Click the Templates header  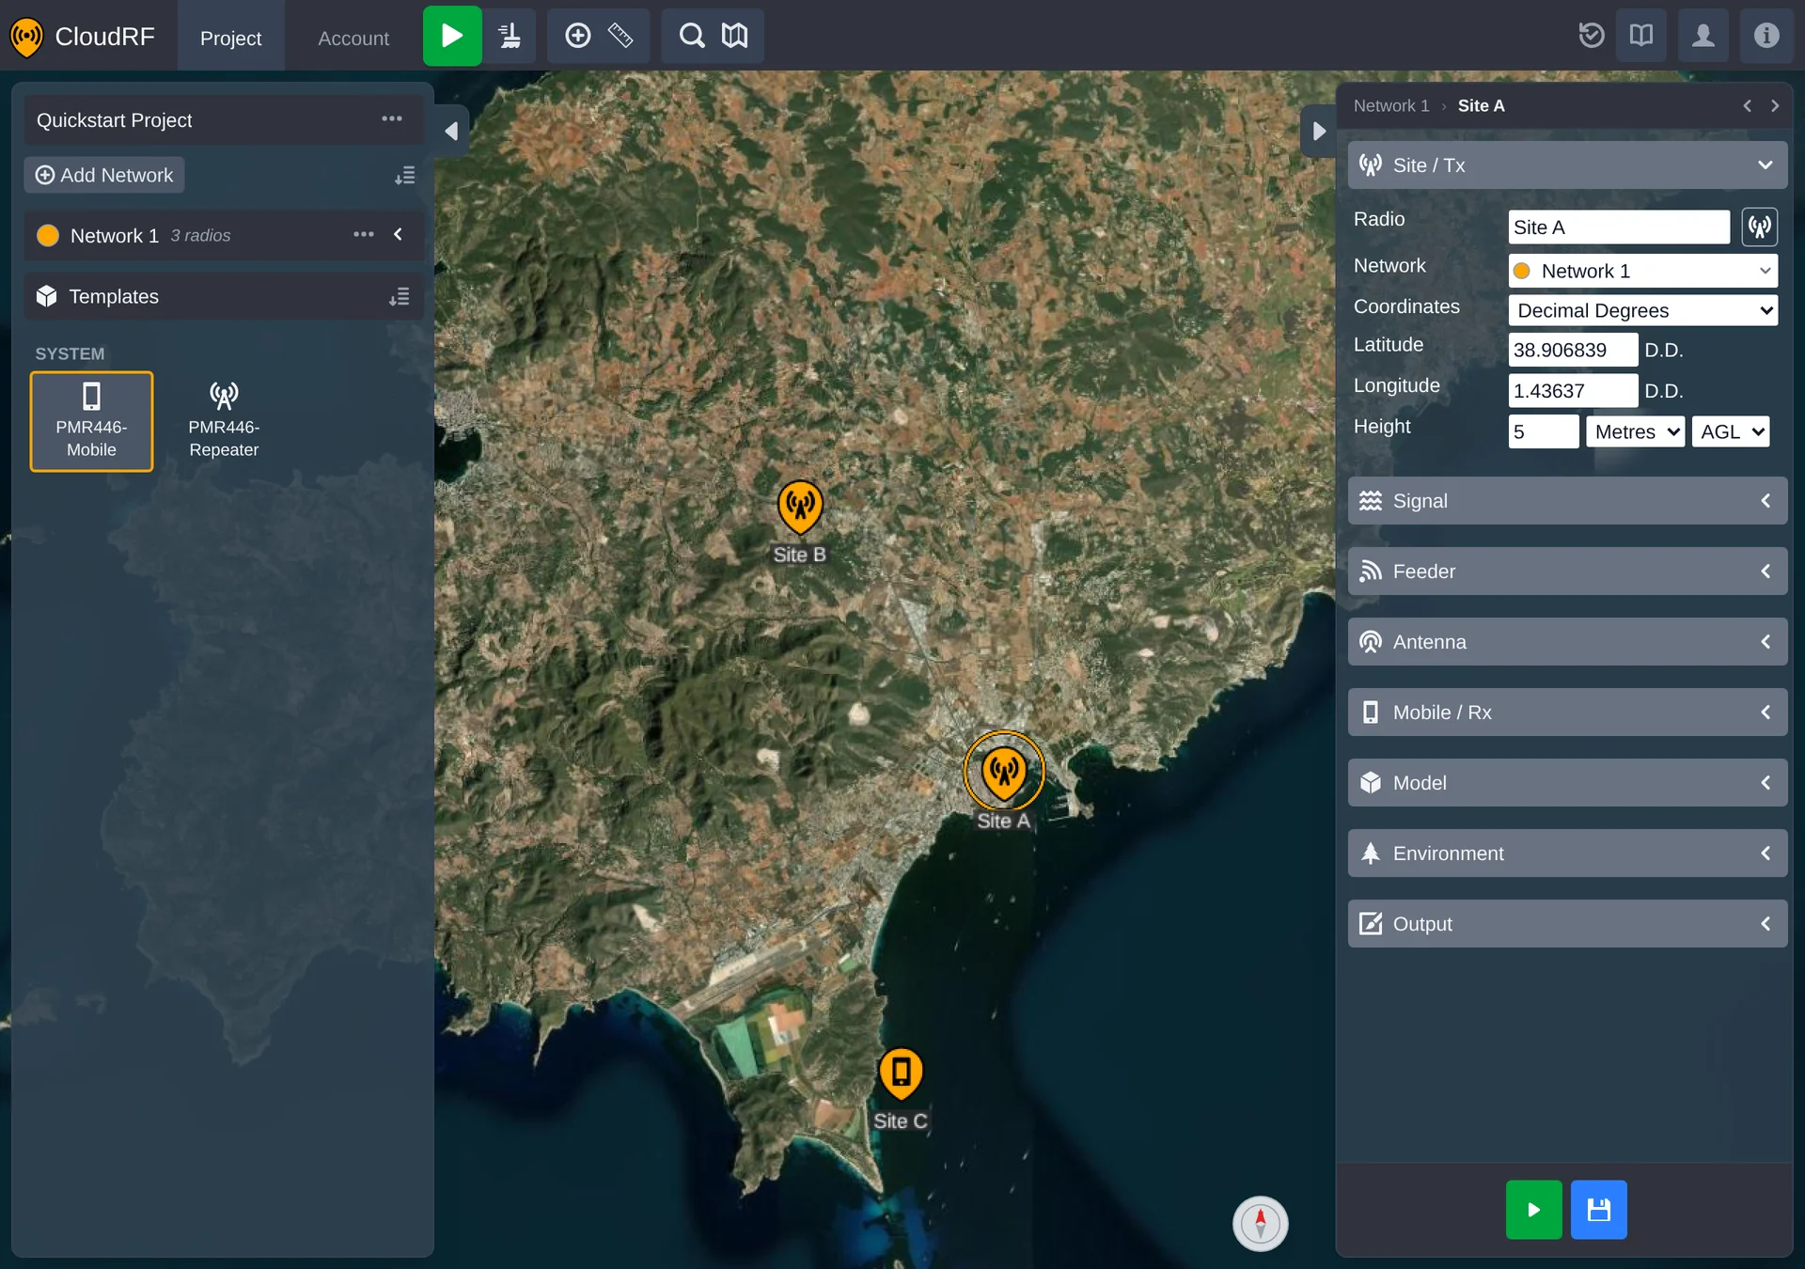coord(224,297)
